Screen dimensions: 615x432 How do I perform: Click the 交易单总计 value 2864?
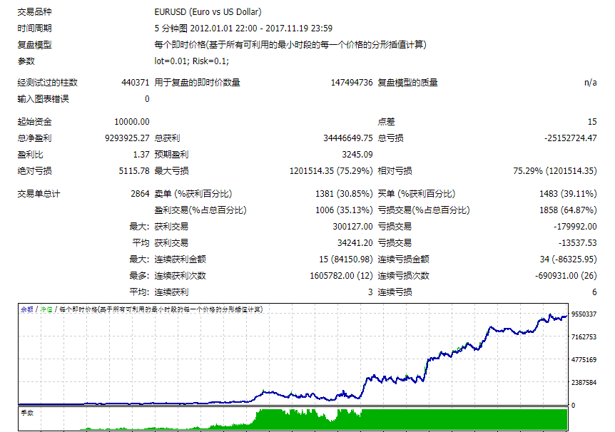(139, 194)
